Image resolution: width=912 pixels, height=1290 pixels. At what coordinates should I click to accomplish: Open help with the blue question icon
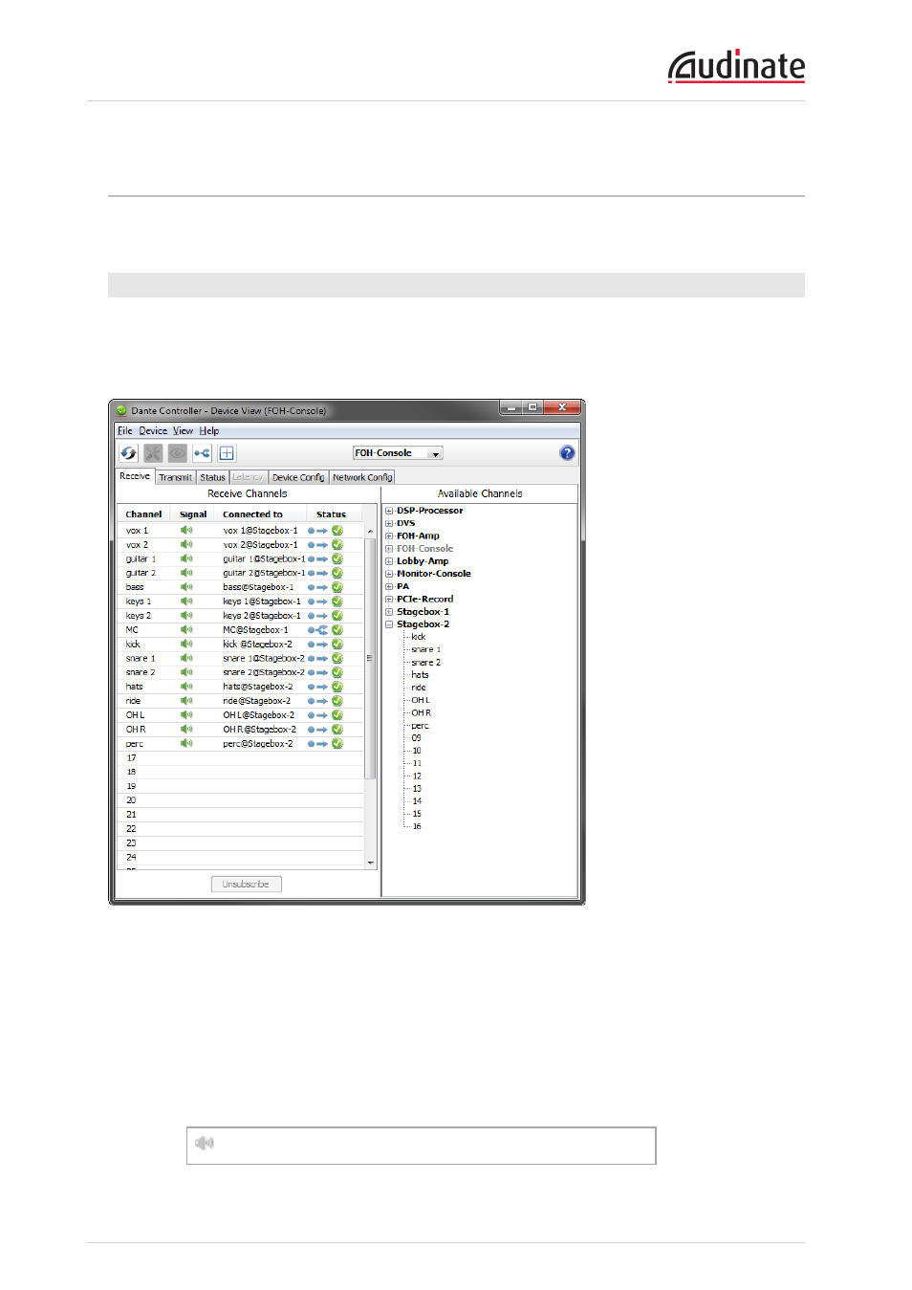coord(567,453)
